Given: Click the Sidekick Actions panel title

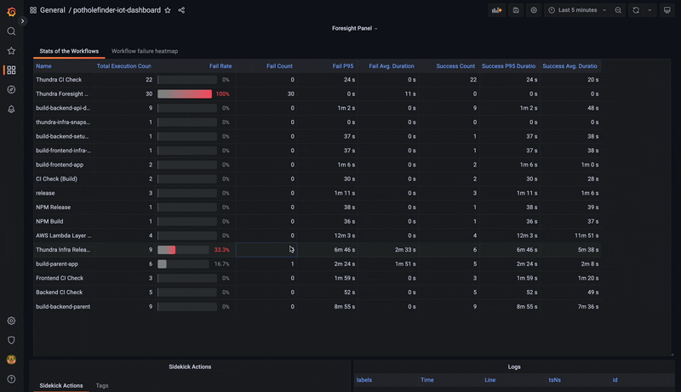Looking at the screenshot, I should [x=190, y=366].
